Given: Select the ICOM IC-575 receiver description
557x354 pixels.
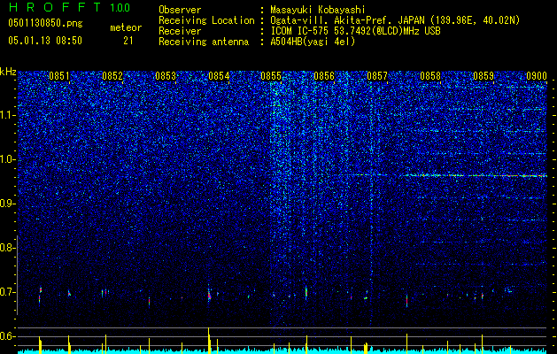Looking at the screenshot, I should 355,31.
